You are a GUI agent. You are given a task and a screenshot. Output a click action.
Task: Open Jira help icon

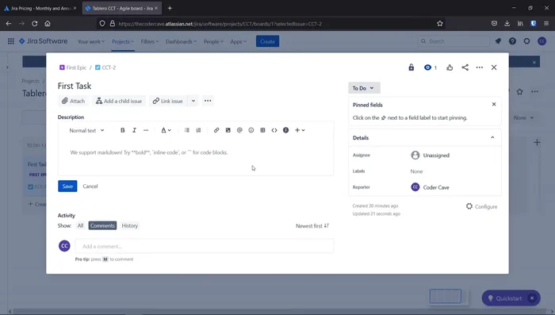(512, 41)
